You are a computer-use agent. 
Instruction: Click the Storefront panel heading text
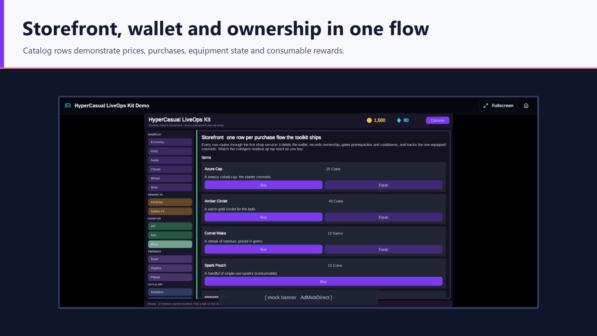click(x=261, y=137)
